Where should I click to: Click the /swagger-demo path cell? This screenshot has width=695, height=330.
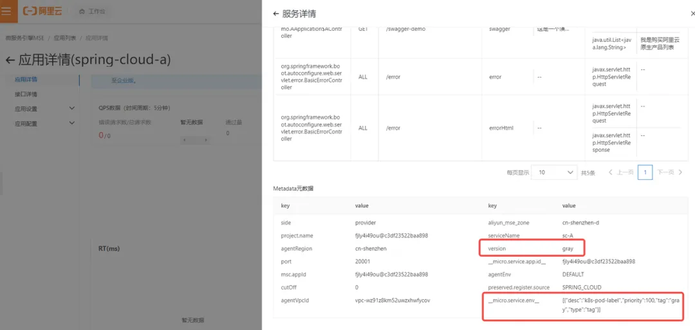tap(405, 29)
